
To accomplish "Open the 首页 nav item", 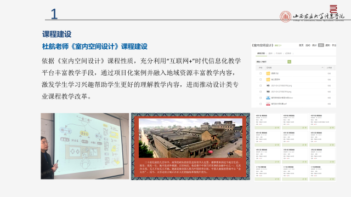I will point(301,45).
